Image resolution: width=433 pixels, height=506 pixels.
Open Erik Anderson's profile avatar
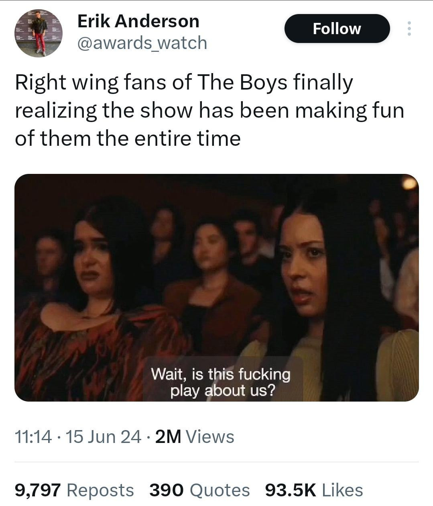tap(39, 33)
